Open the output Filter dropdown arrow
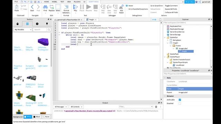 tap(152, 107)
